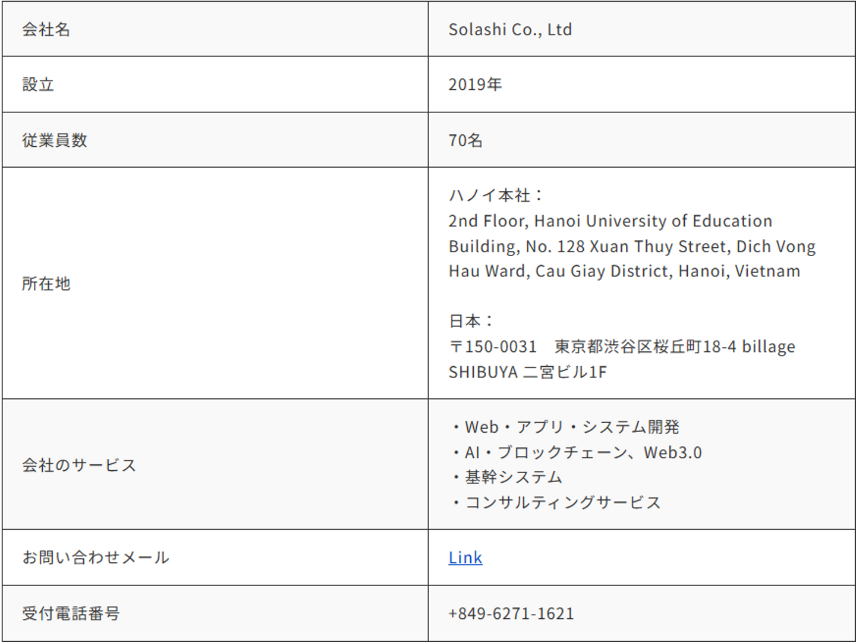Click the "AI・ブロックチェーン、Web3.0" service item

point(583,452)
